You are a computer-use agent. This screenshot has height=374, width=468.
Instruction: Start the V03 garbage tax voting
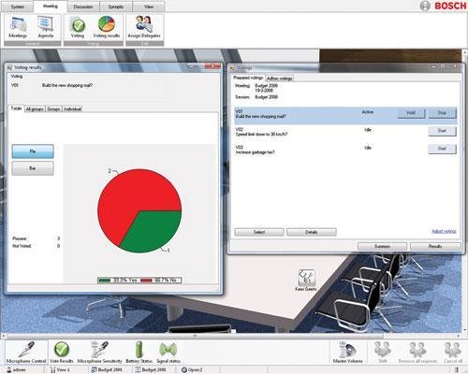(x=442, y=149)
